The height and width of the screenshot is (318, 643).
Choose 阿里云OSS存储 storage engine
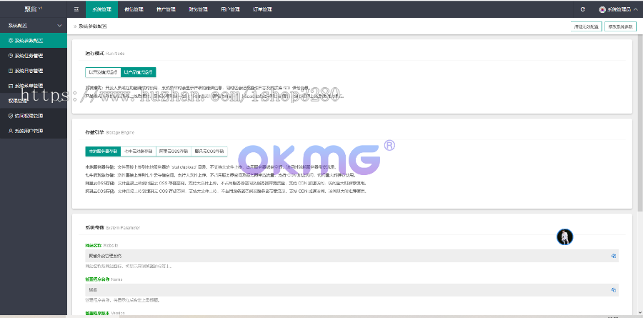[174, 151]
